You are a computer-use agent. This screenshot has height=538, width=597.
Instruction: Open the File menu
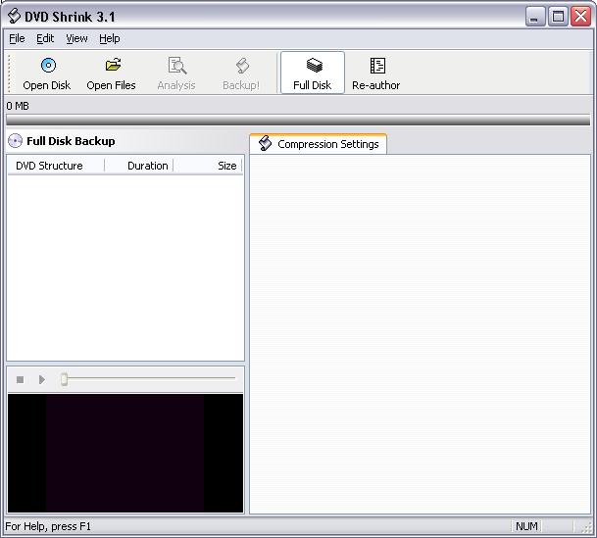(x=17, y=38)
